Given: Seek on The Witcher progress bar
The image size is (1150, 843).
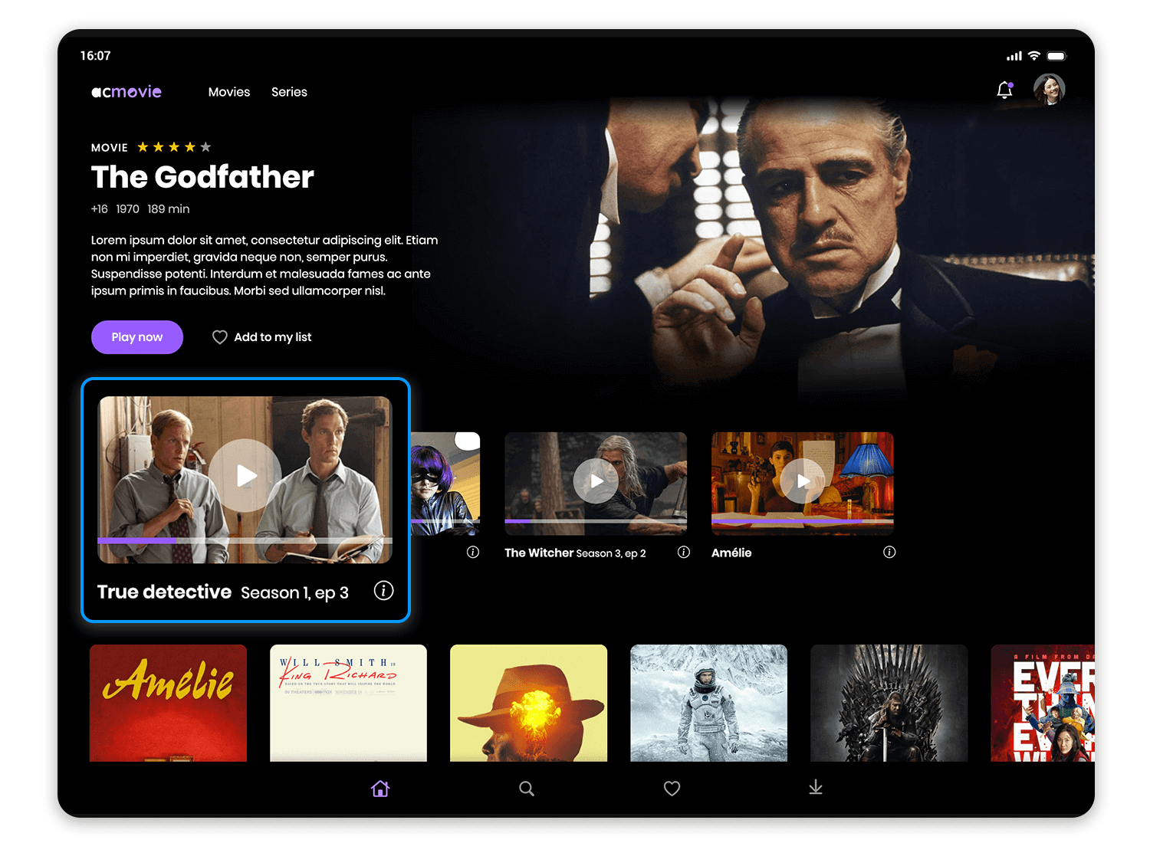Looking at the screenshot, I should 596,521.
